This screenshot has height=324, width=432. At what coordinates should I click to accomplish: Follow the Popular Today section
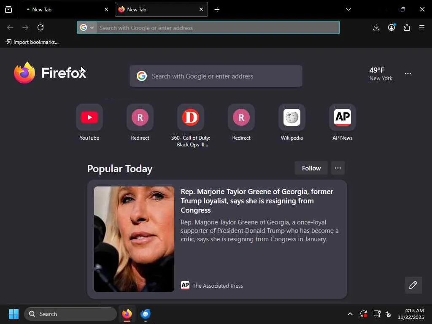(311, 168)
